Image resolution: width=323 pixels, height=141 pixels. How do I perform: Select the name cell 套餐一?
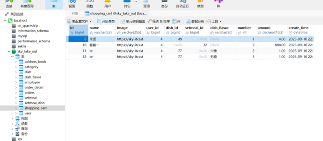pos(102,45)
